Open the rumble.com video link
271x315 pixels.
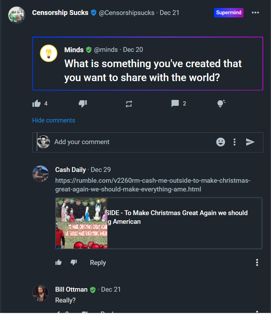[x=153, y=185]
